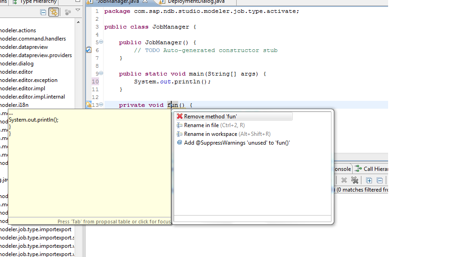This screenshot has width=459, height=257.
Task: Click Remove Selected Matches icon
Action: (344, 180)
